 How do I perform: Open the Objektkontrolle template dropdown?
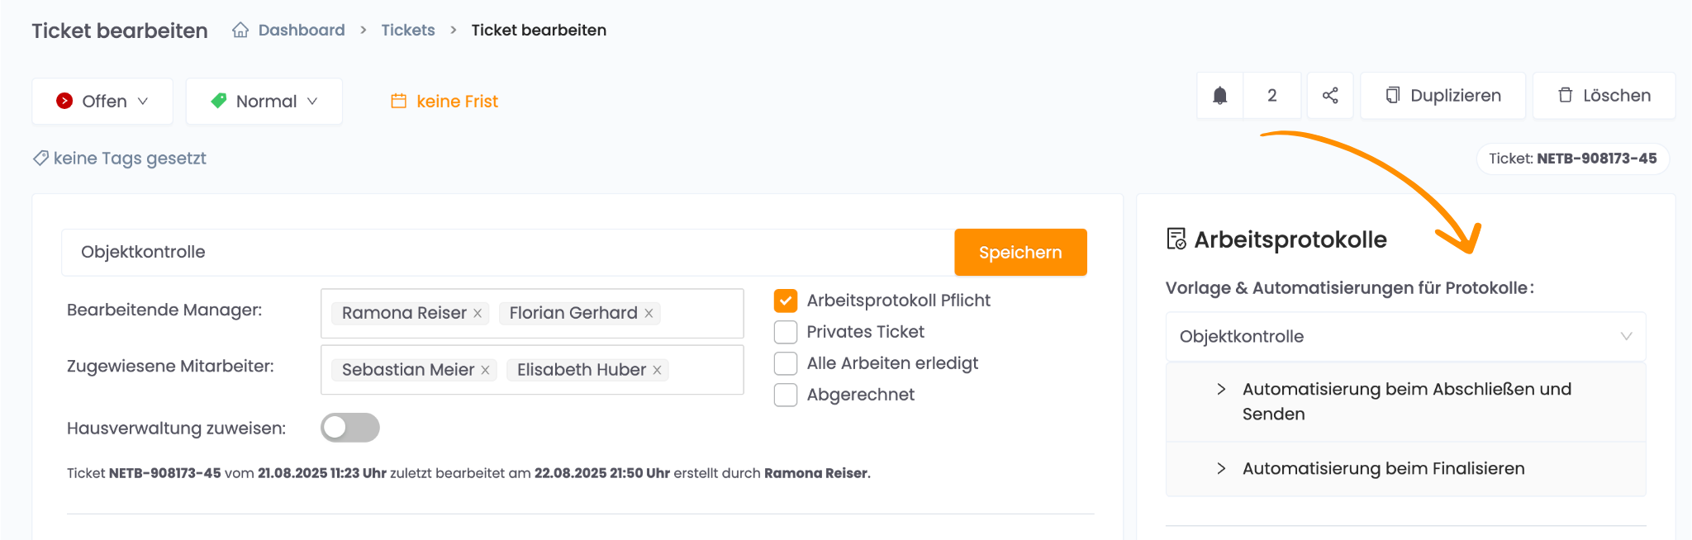click(x=1405, y=337)
